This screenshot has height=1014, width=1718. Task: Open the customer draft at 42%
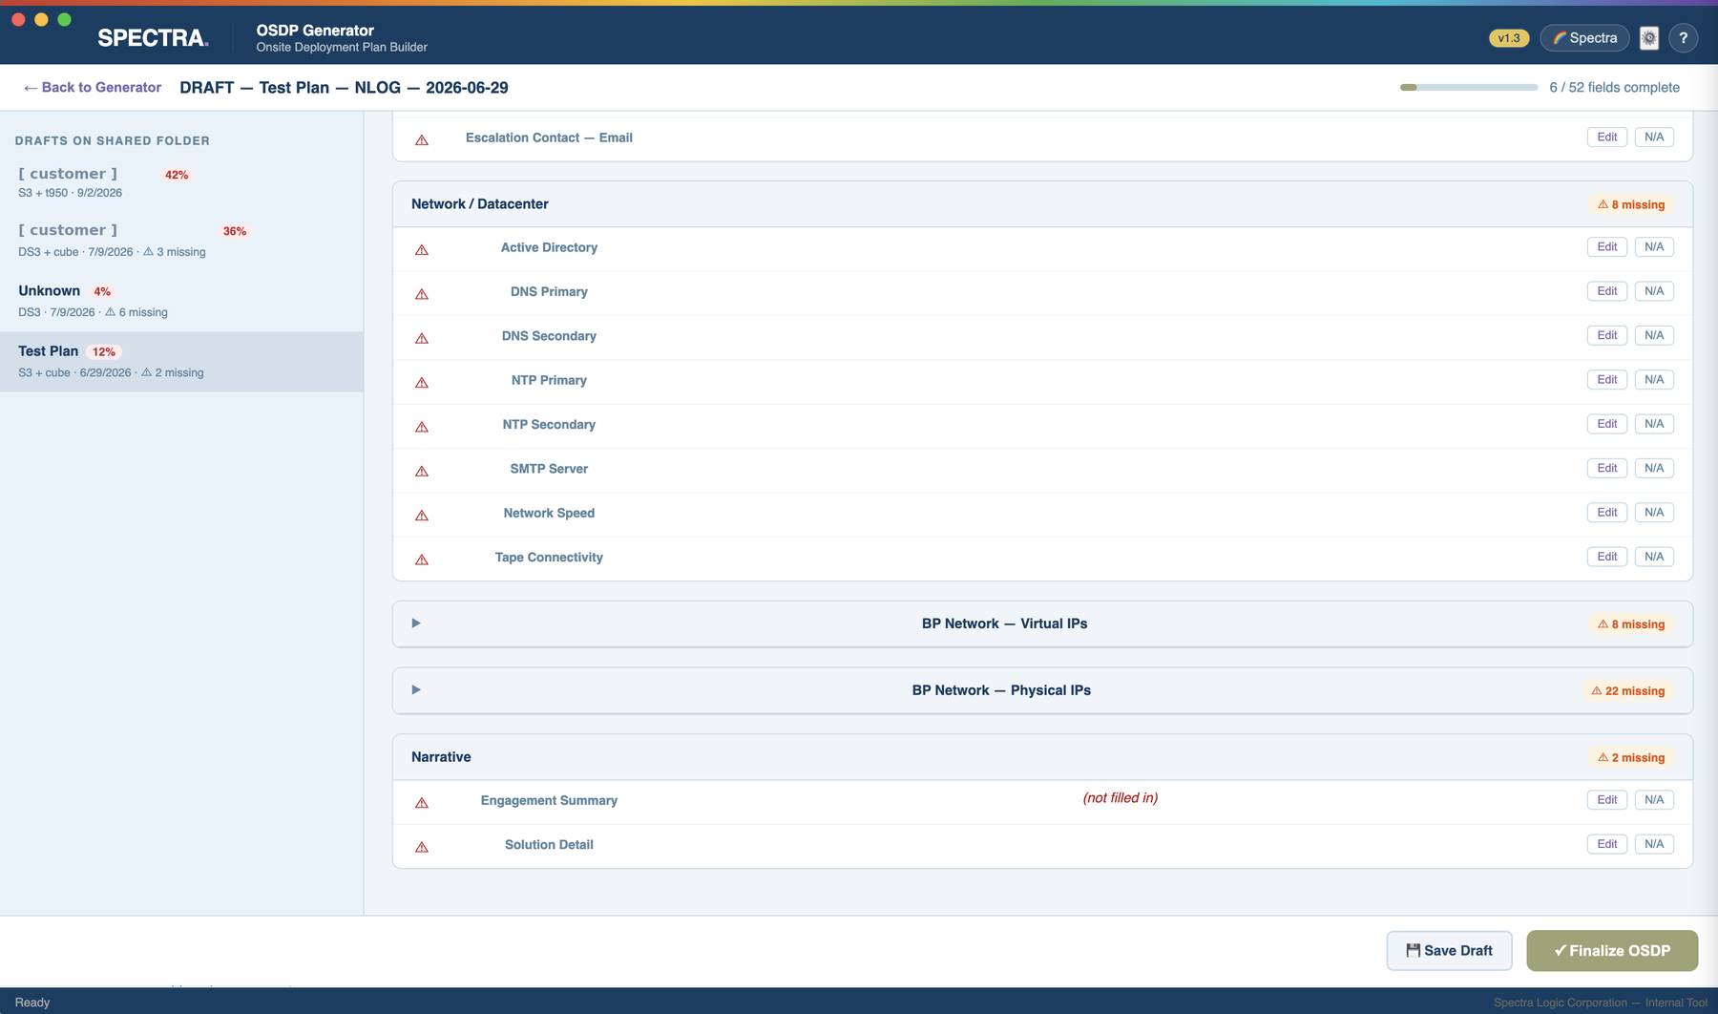pyautogui.click(x=181, y=182)
